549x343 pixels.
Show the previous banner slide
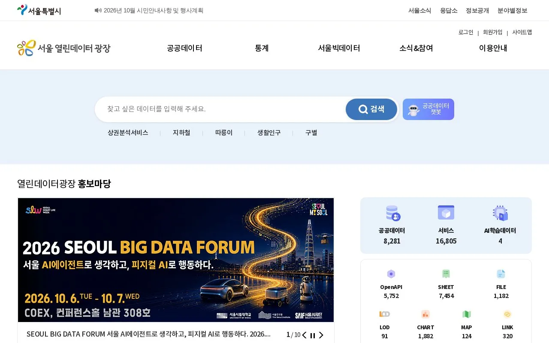[x=305, y=335]
